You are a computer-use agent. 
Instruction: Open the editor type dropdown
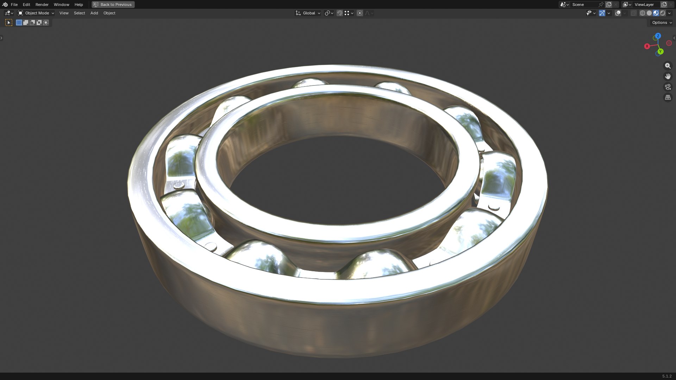(9, 13)
